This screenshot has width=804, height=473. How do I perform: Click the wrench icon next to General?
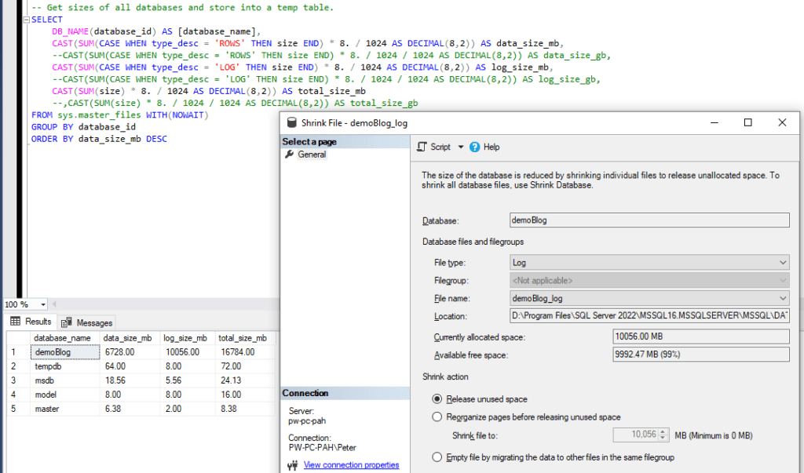288,154
